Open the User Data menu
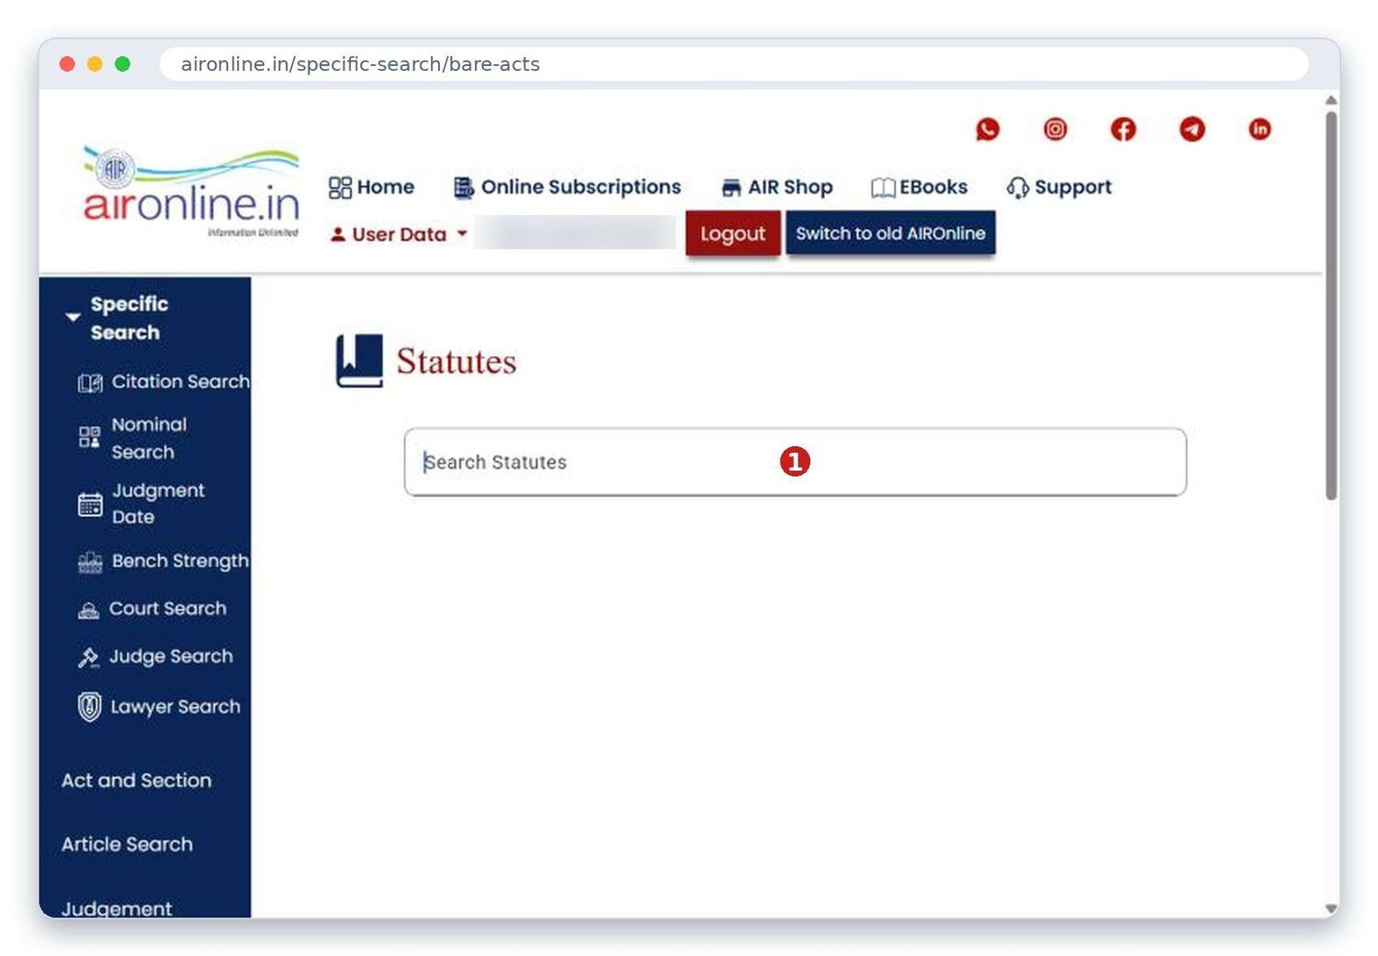 399,234
